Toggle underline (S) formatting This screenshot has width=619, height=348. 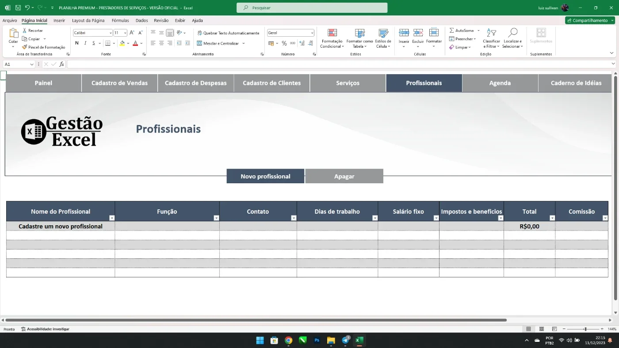click(x=93, y=43)
